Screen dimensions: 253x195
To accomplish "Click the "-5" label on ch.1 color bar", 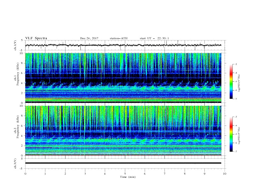I will pos(235,82).
